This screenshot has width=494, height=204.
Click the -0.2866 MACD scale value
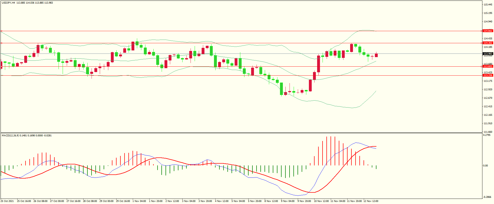487,197
